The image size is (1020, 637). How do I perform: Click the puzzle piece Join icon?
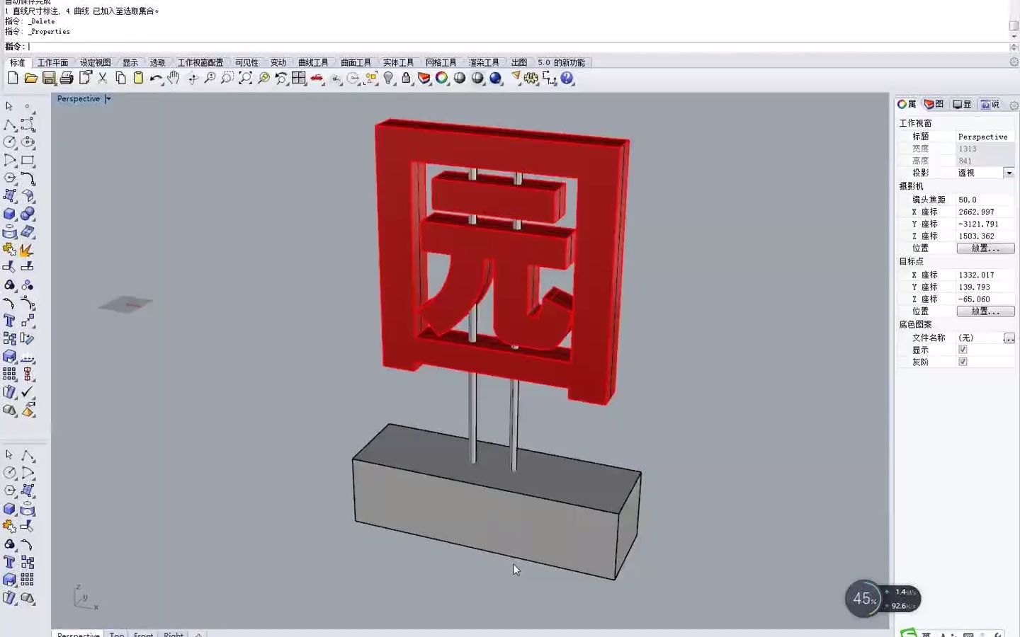[x=10, y=250]
